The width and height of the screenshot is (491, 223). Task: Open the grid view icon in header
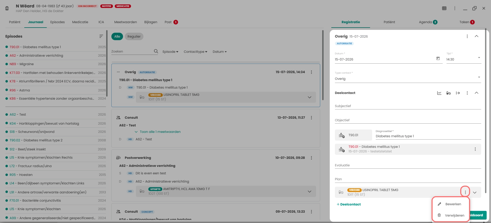(x=444, y=8)
